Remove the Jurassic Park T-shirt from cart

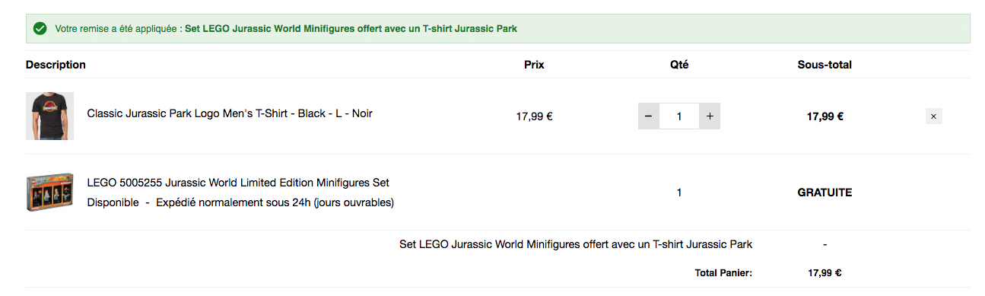click(x=934, y=116)
